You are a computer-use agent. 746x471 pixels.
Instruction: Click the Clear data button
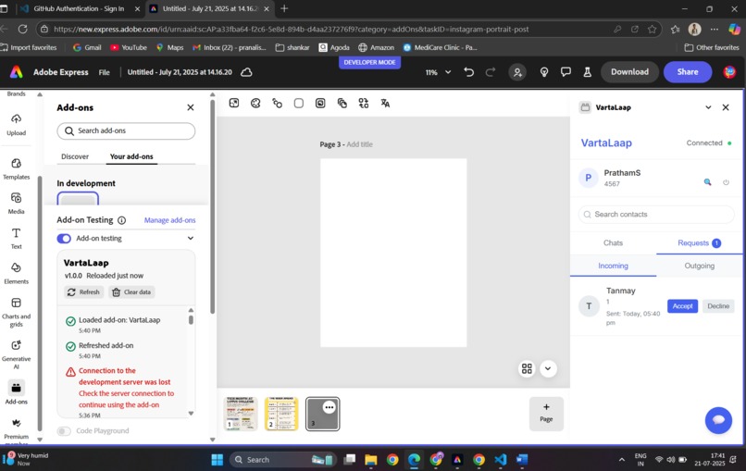(x=131, y=292)
